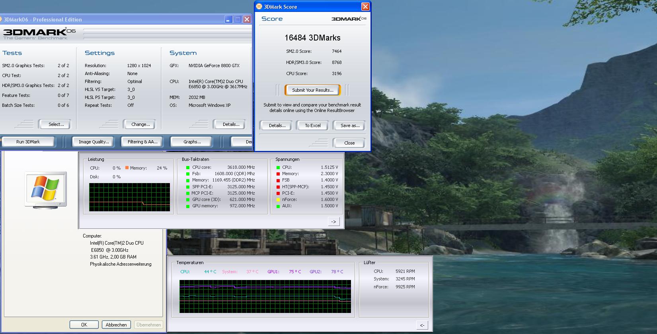Click CPU temperature 44 °C
The width and height of the screenshot is (657, 334).
point(210,272)
